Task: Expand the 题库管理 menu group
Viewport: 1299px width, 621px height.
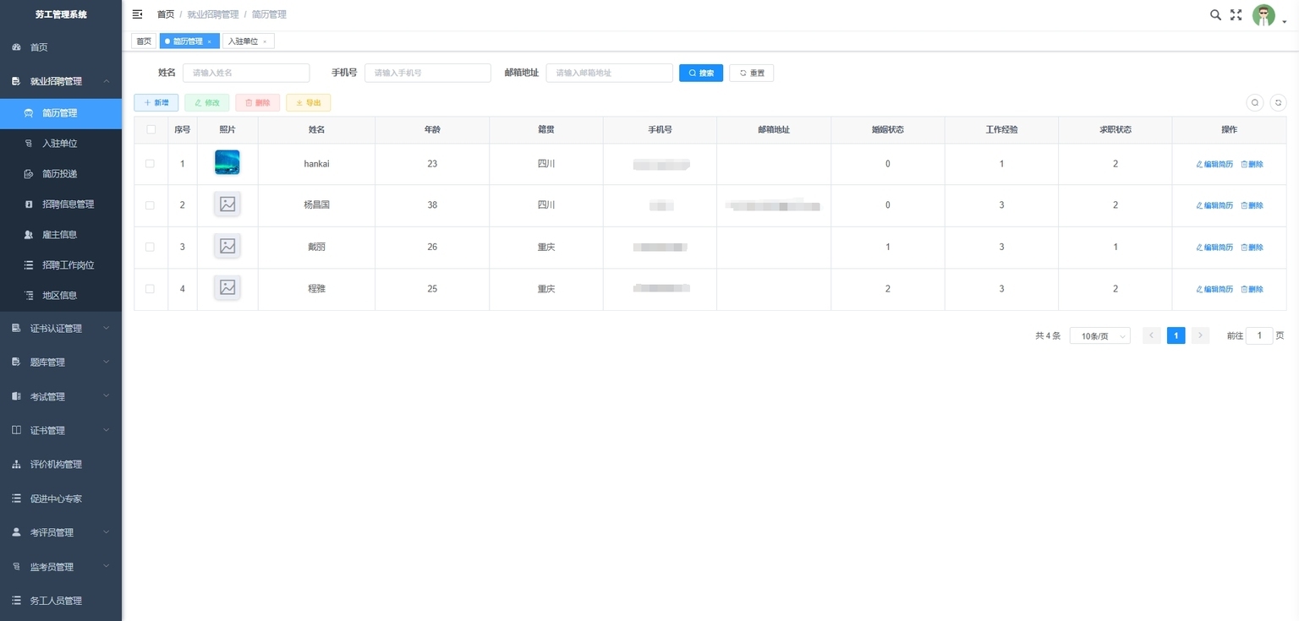Action: tap(107, 362)
